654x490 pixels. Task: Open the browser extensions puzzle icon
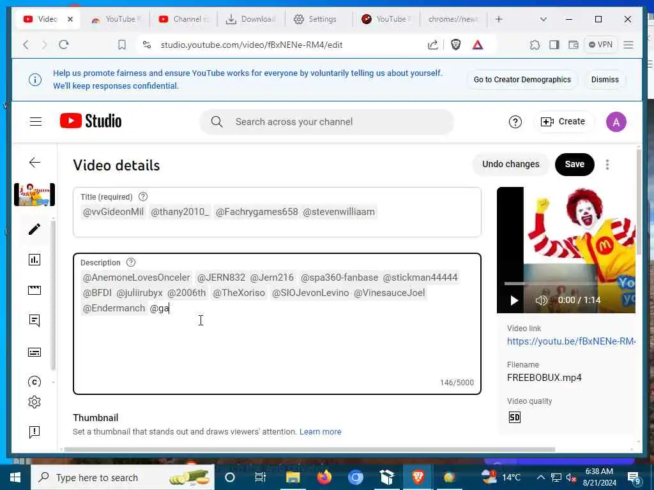point(535,45)
